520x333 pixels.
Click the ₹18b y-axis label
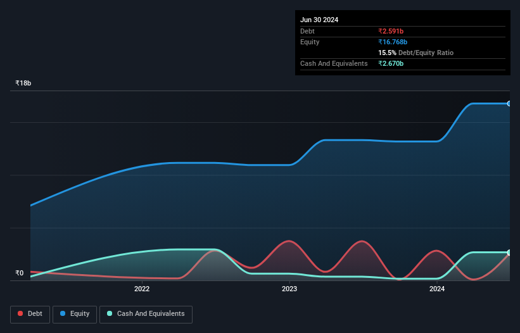(23, 83)
